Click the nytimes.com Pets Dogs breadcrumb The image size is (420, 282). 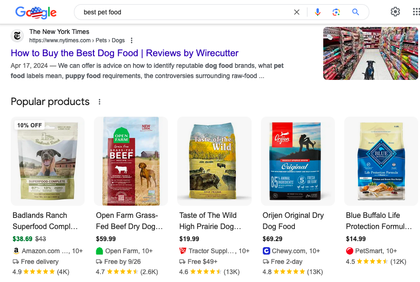point(77,40)
